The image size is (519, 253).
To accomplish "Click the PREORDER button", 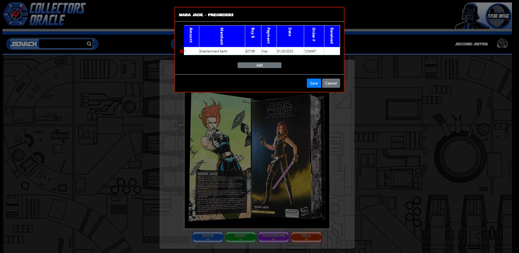I will pyautogui.click(x=273, y=237).
